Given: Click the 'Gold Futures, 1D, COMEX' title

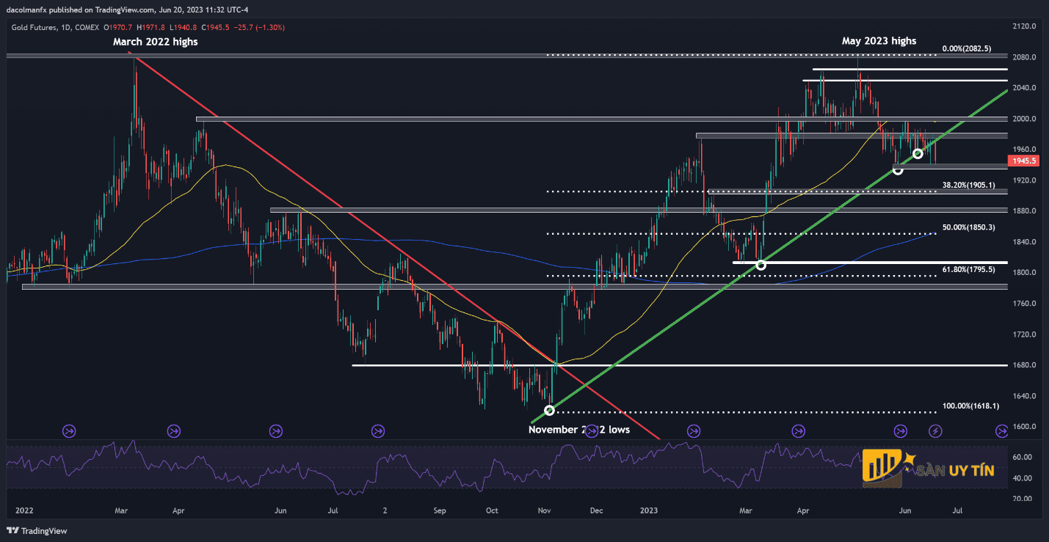Looking at the screenshot, I should (x=57, y=27).
